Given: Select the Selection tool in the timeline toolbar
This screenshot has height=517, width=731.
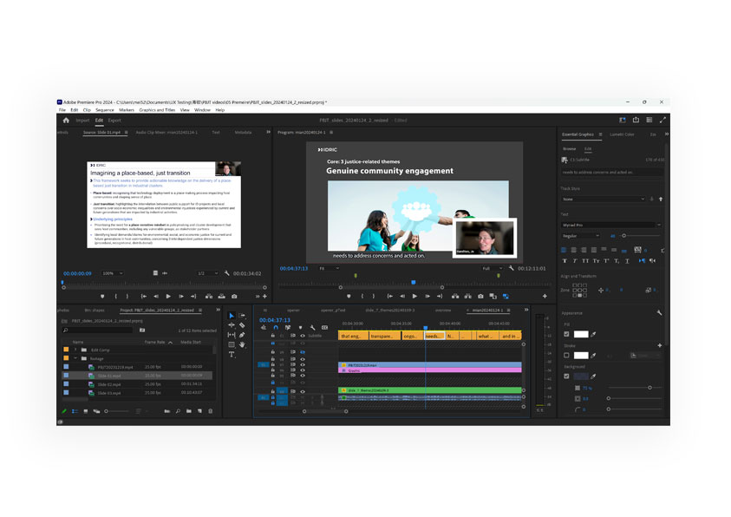Looking at the screenshot, I should [x=232, y=316].
